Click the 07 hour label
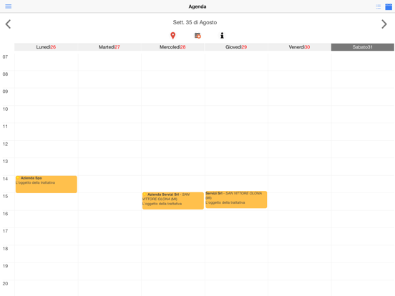This screenshot has width=395, height=296. coord(5,57)
